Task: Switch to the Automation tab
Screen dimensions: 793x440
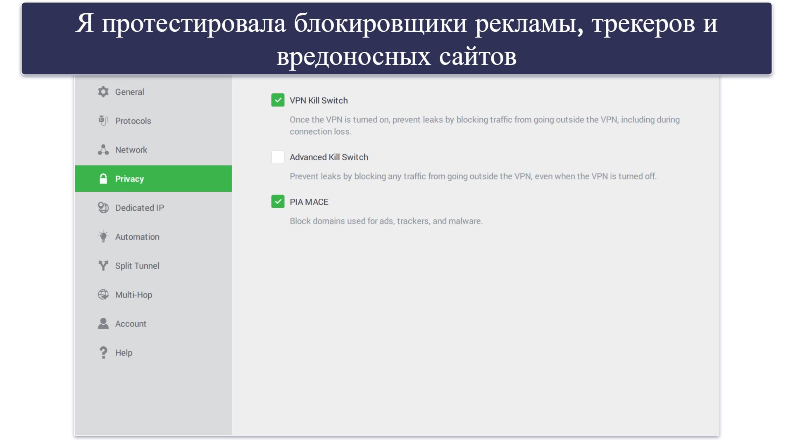Action: pos(153,237)
